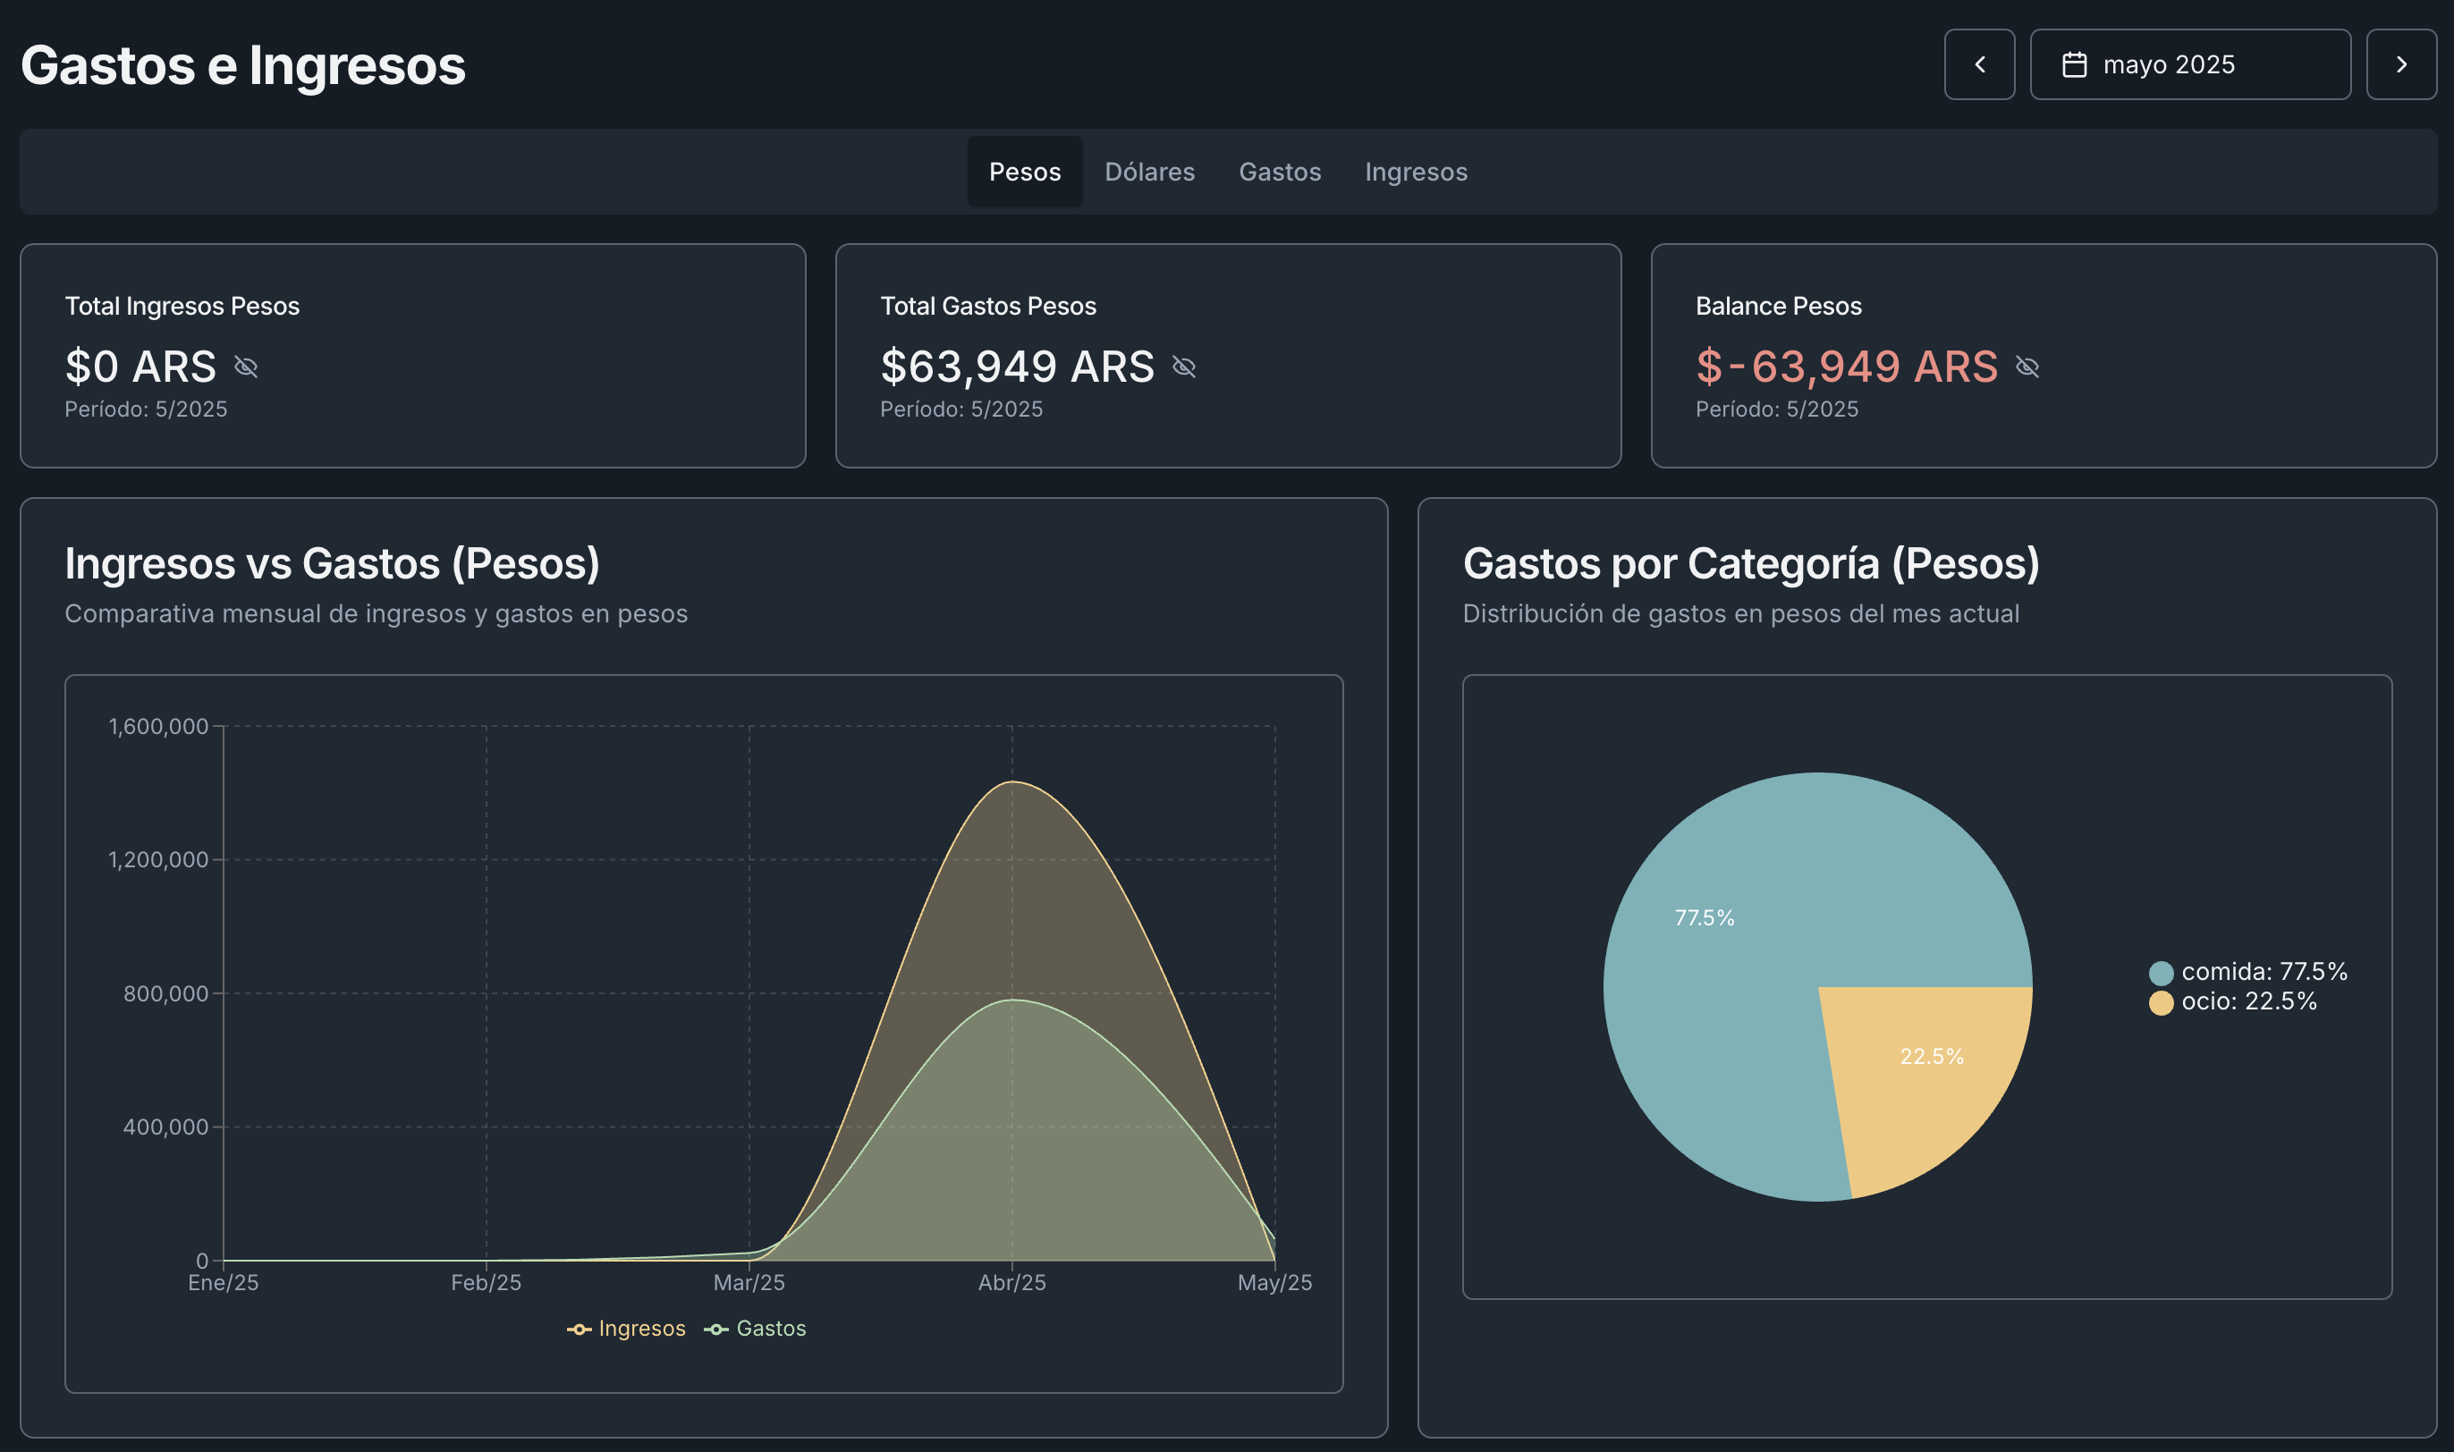Viewport: 2454px width, 1452px height.
Task: Click the Pesos tab
Action: (x=1023, y=173)
